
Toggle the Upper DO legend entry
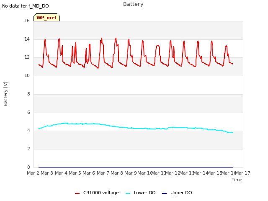point(177,193)
